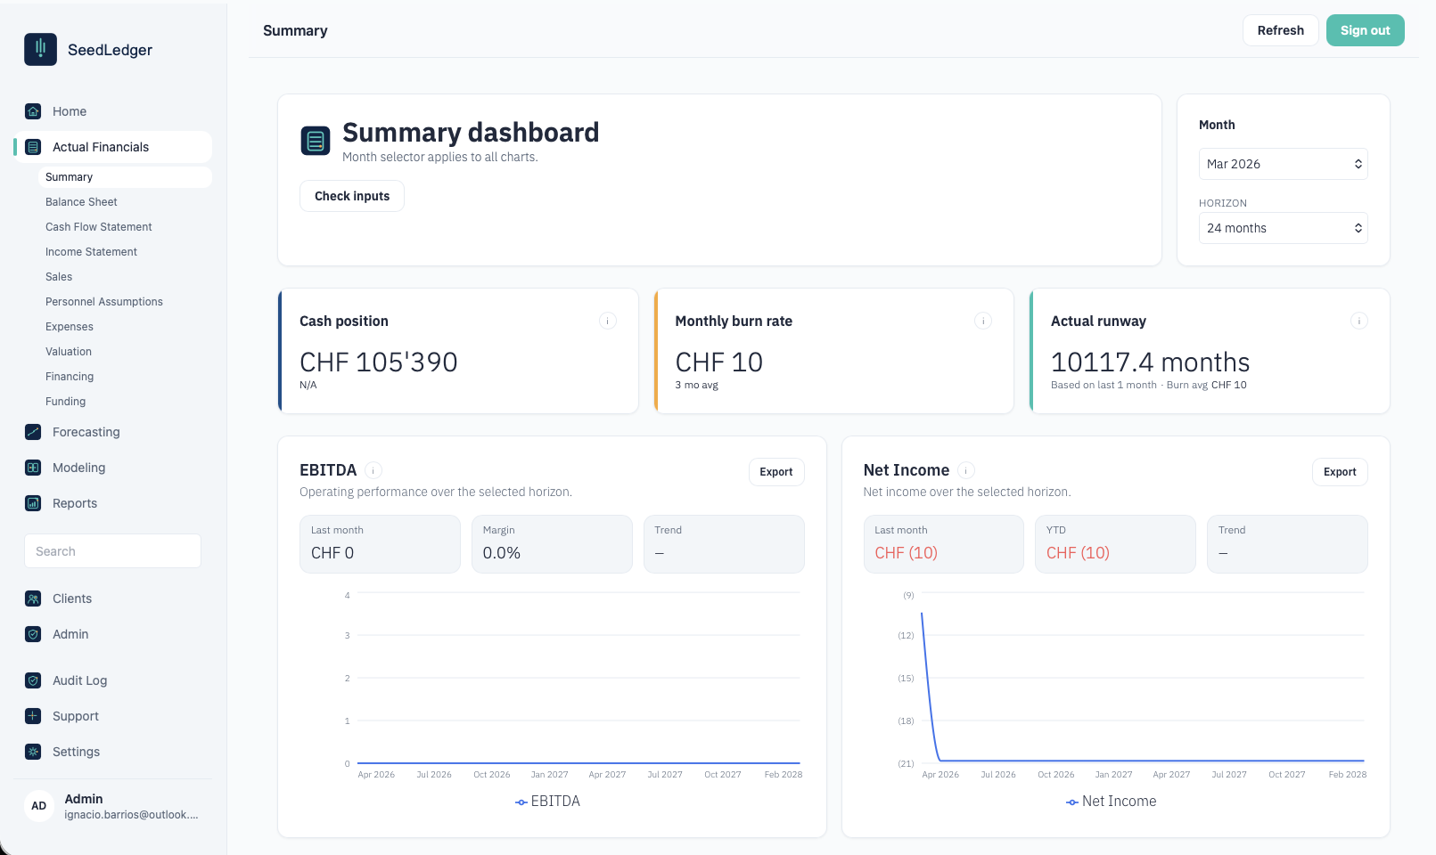Click the Check inputs button

point(352,196)
